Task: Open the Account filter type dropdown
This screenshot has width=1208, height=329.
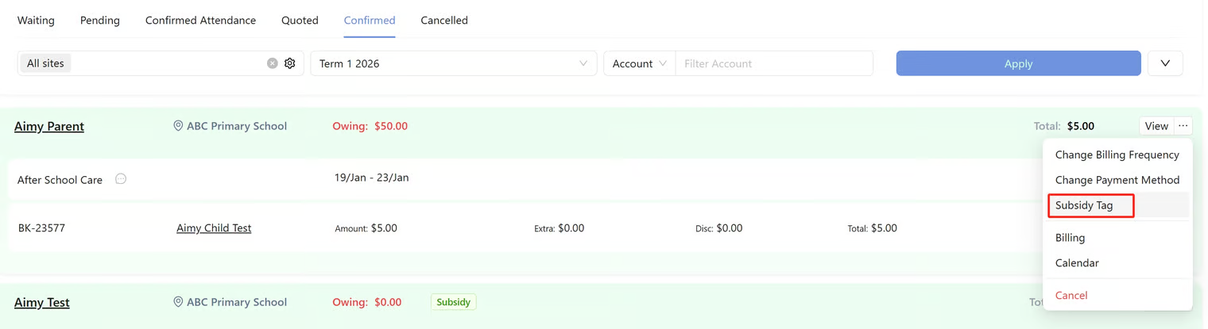Action: tap(639, 63)
